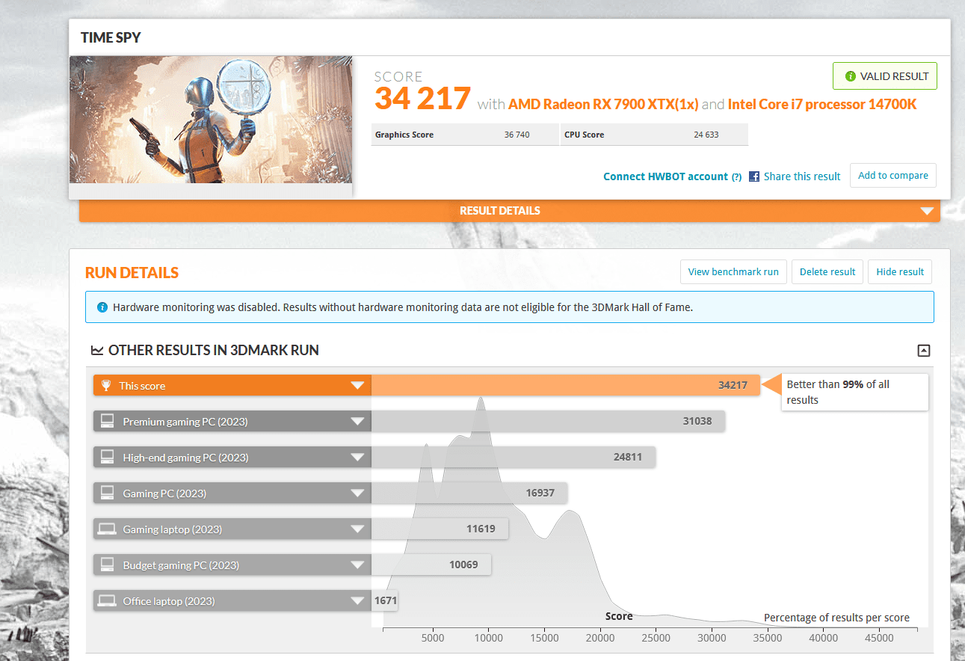965x661 pixels.
Task: Click the 34 217 overall score value
Action: 422,99
